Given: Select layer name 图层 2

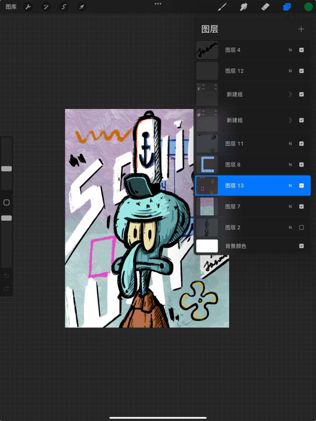Looking at the screenshot, I should (233, 227).
